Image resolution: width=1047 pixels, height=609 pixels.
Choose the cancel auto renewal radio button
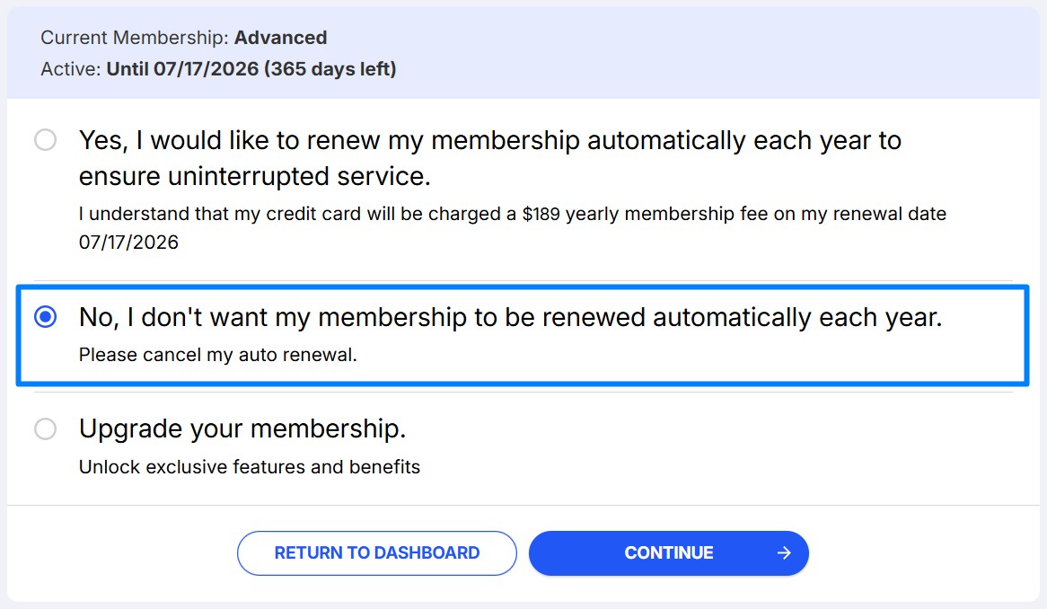45,317
